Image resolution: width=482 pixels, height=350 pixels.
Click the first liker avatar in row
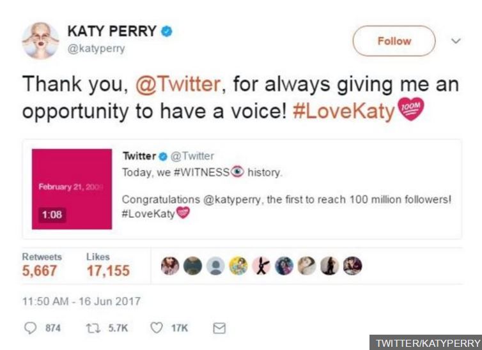170,266
